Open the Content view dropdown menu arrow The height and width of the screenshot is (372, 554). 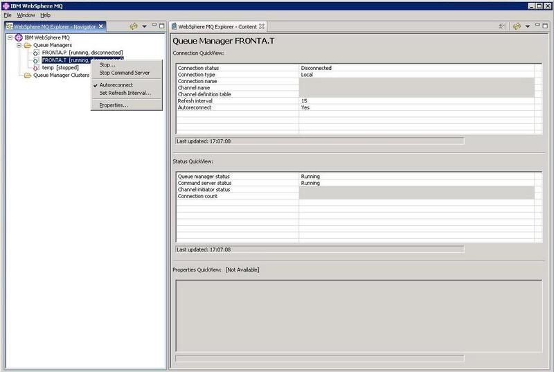528,26
